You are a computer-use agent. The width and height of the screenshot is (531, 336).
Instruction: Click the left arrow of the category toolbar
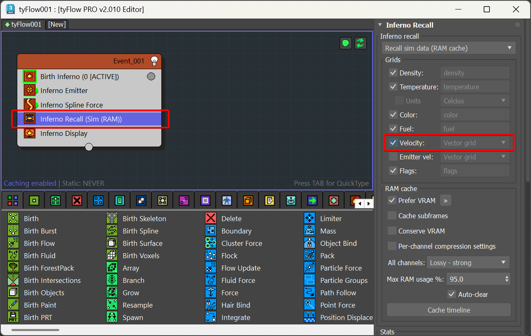(360, 203)
